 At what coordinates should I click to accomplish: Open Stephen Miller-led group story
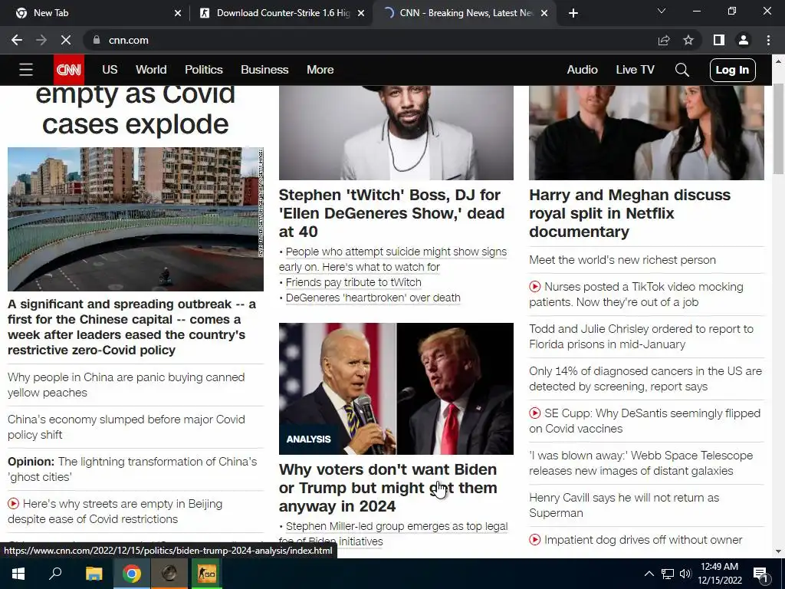point(393,534)
